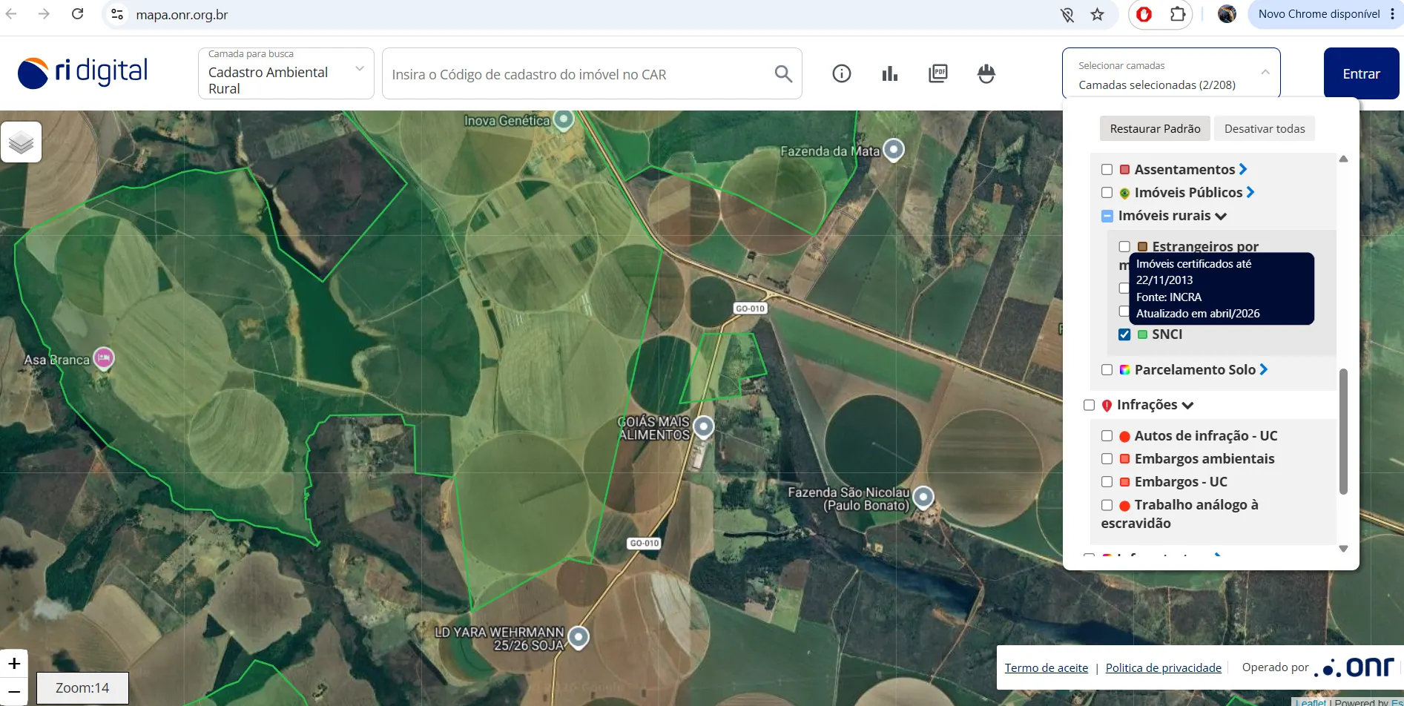This screenshot has height=706, width=1404.
Task: Enable Trabalho análogo à escravidão checkbox
Action: [x=1107, y=505]
